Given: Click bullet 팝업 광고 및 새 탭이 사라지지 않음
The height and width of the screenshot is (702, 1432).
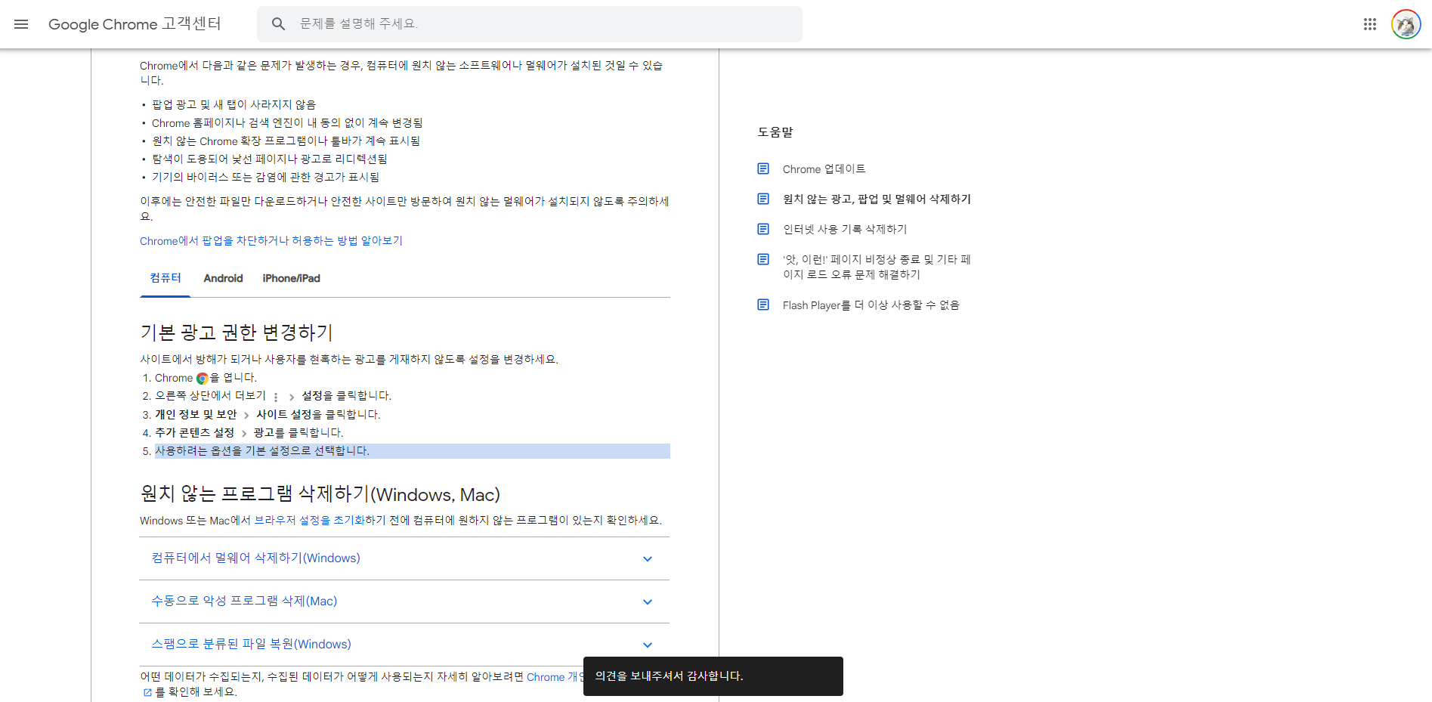Looking at the screenshot, I should (234, 104).
